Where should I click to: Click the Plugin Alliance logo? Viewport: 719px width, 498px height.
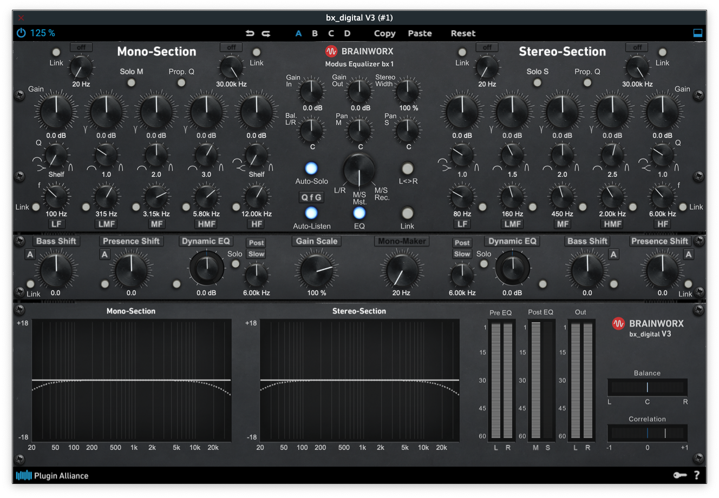pos(52,475)
